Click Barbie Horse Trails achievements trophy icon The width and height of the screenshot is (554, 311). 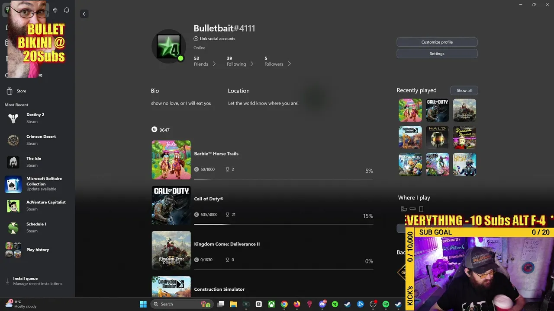pos(227,169)
